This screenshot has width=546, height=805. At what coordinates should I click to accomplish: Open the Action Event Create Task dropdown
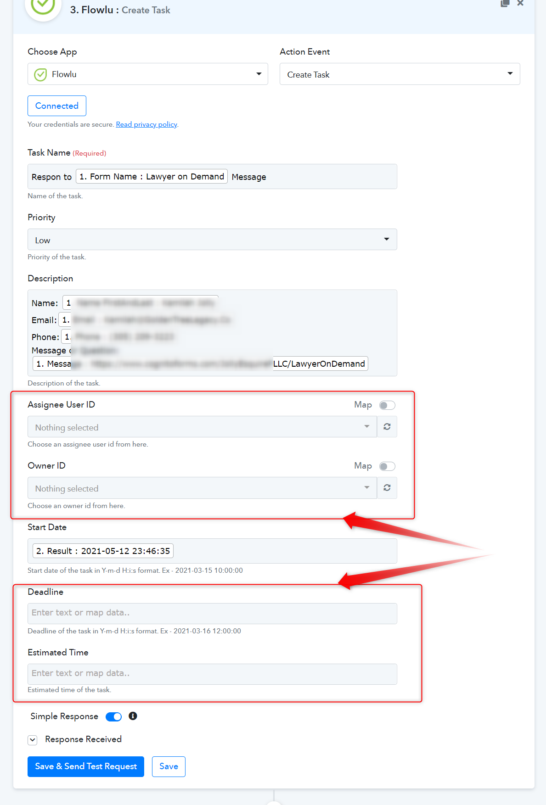[x=400, y=74]
